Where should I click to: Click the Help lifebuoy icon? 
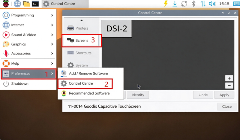[x=6, y=63]
